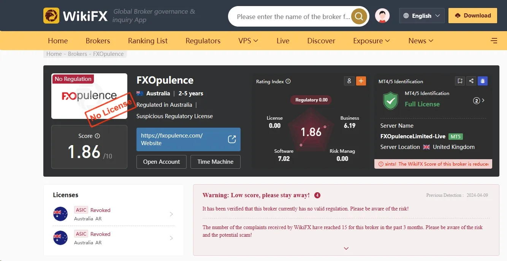The height and width of the screenshot is (261, 507).
Task: Expand the warning box with down chevron
Action: click(346, 248)
